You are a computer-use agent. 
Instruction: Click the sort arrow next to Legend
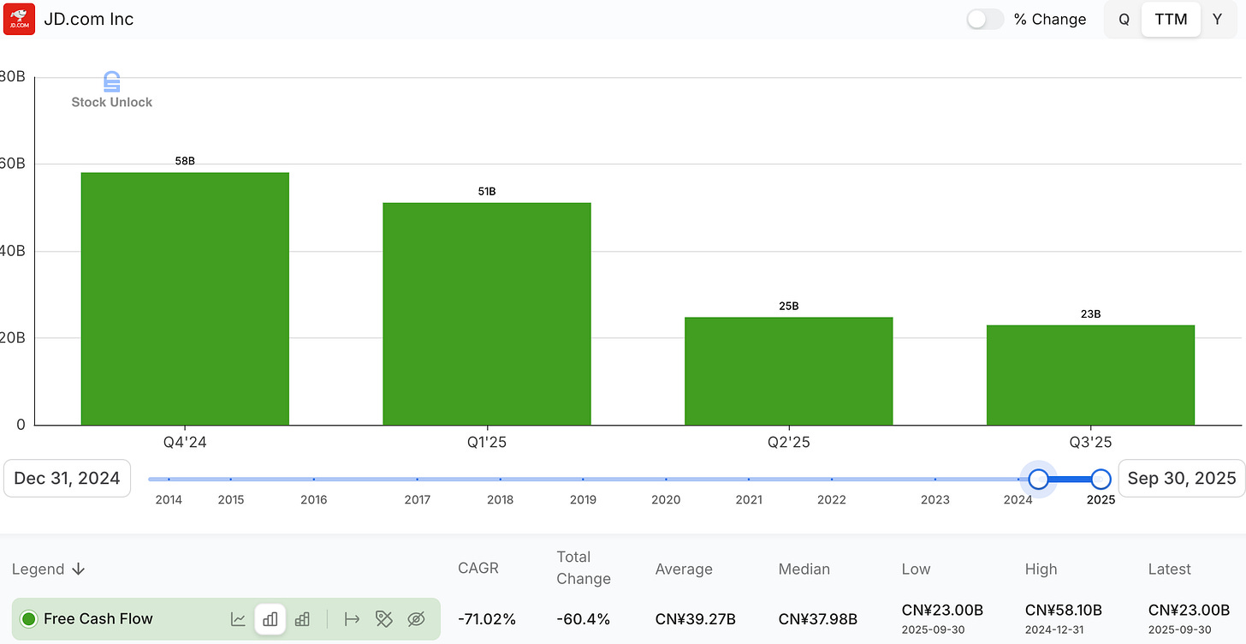[78, 569]
